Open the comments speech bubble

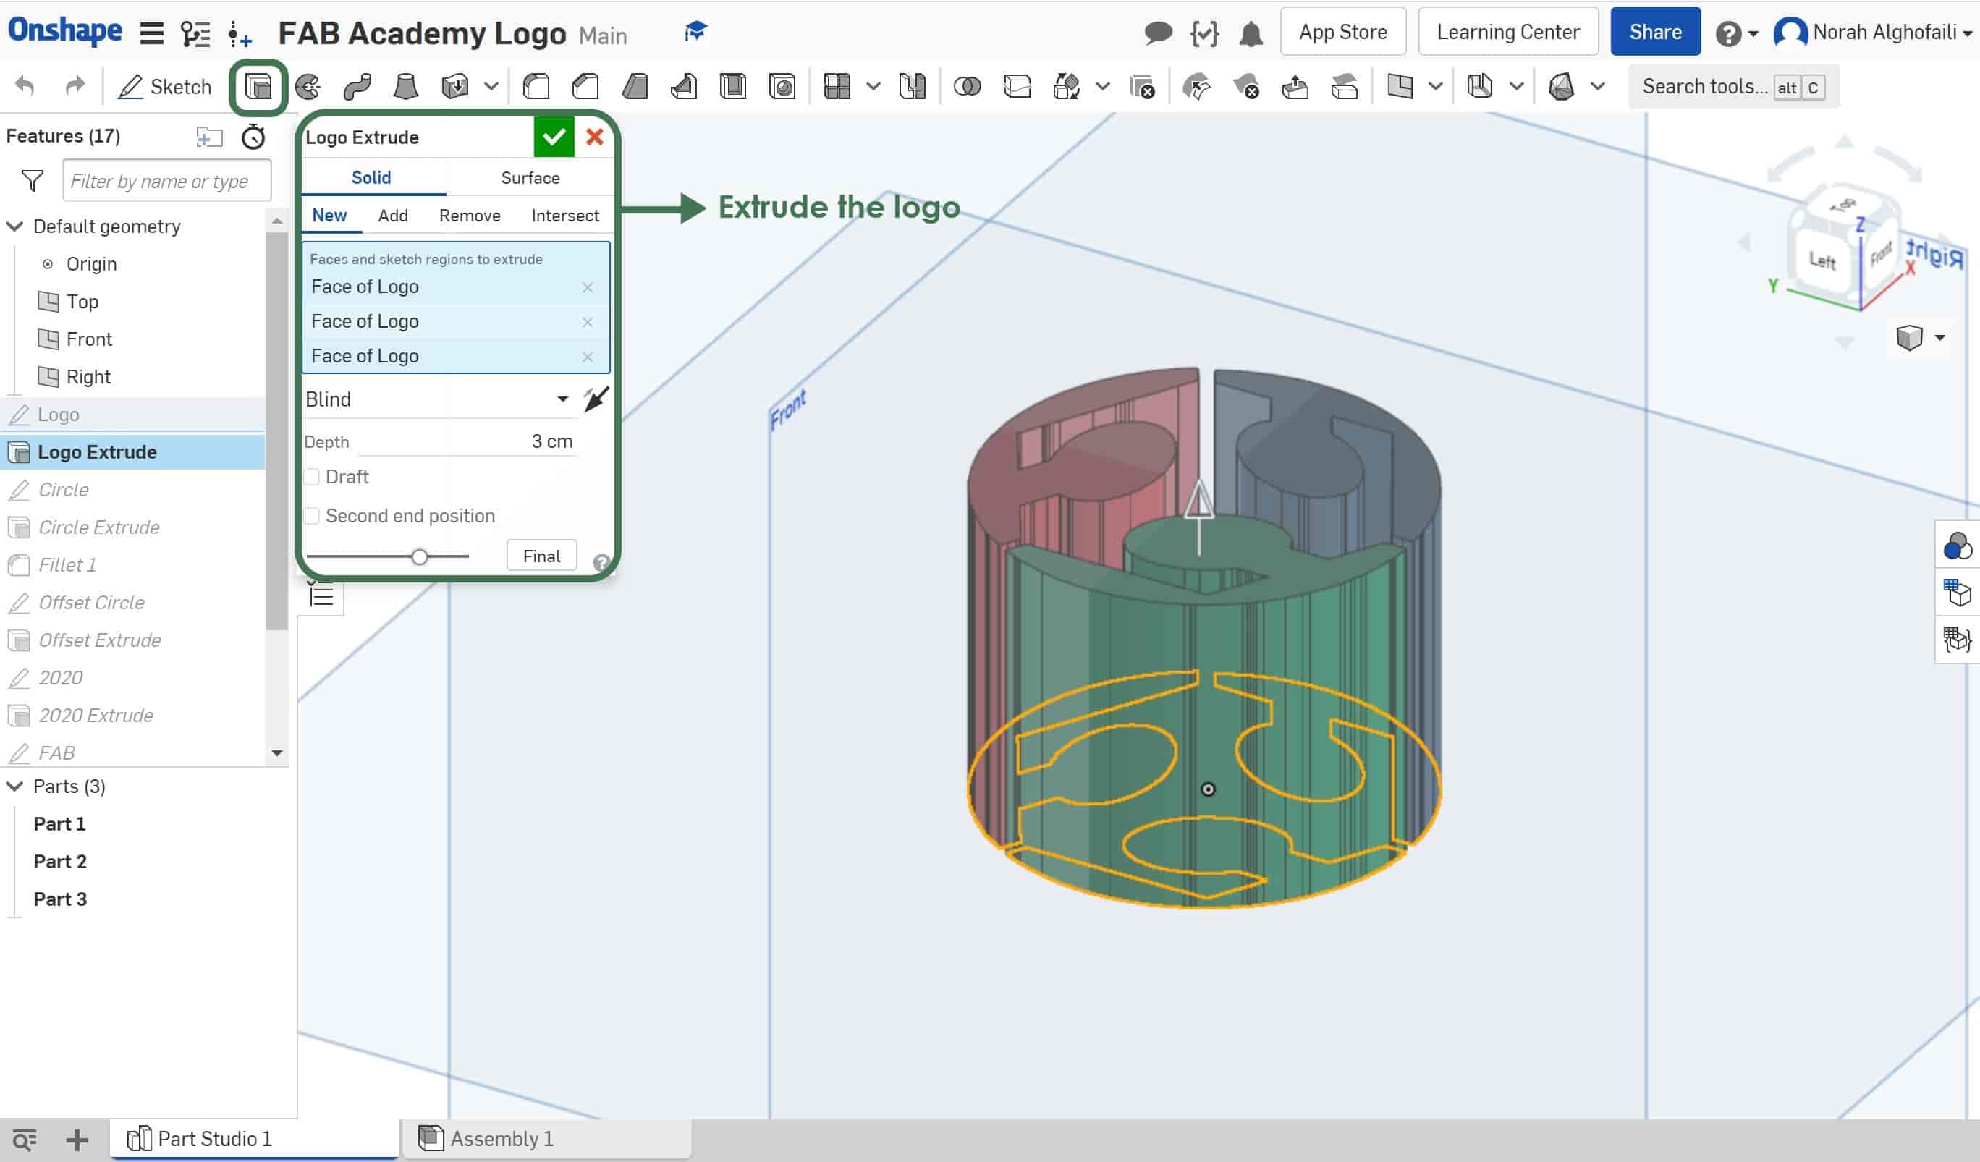click(x=1158, y=33)
